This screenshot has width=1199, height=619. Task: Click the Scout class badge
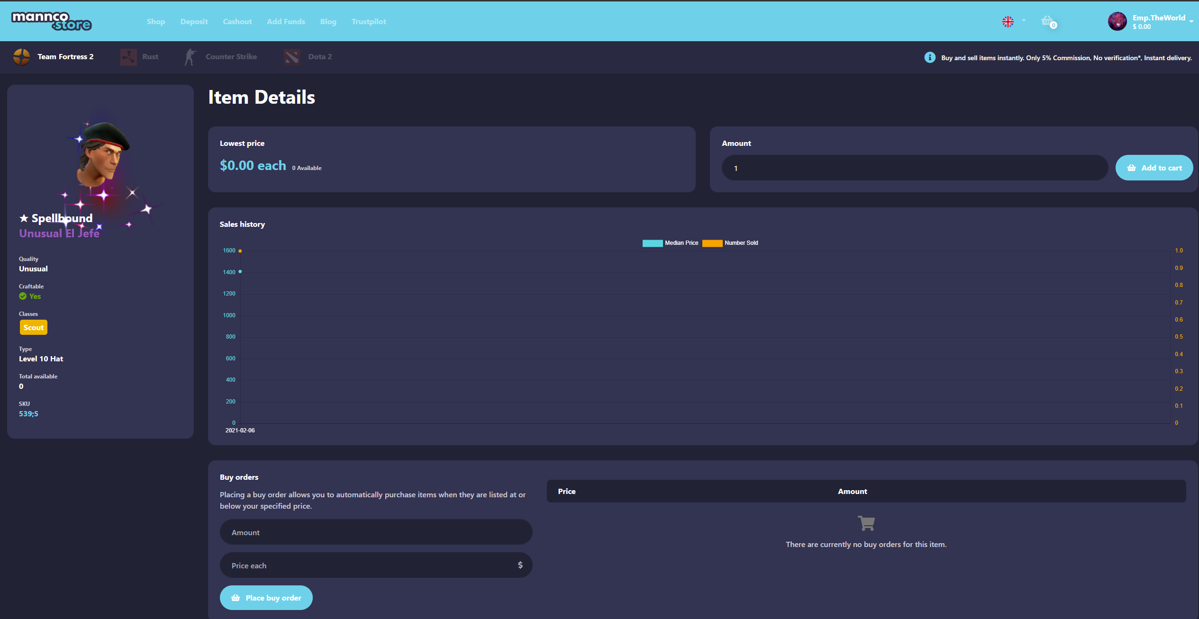tap(33, 327)
